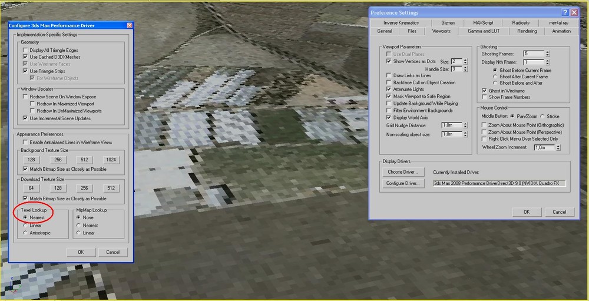Open Gamma and LUT tab
589x301 pixels.
click(x=484, y=31)
